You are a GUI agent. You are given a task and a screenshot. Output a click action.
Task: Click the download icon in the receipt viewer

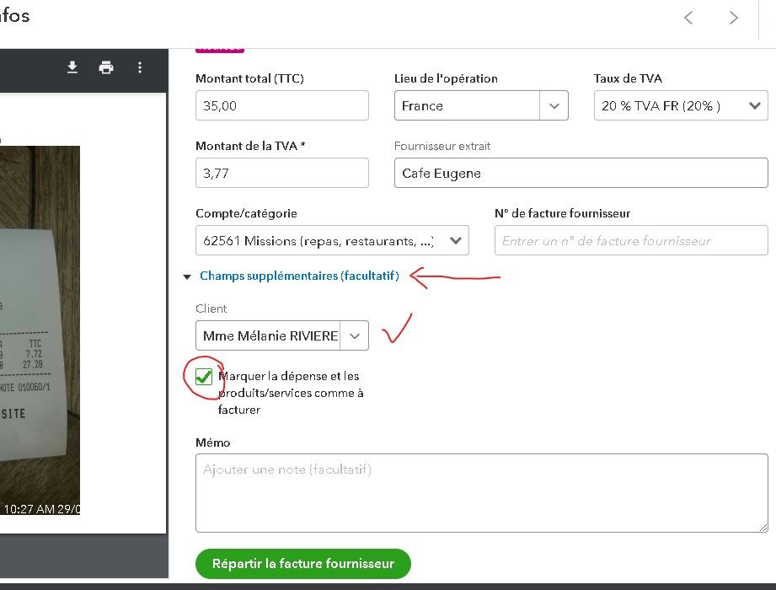click(x=72, y=67)
